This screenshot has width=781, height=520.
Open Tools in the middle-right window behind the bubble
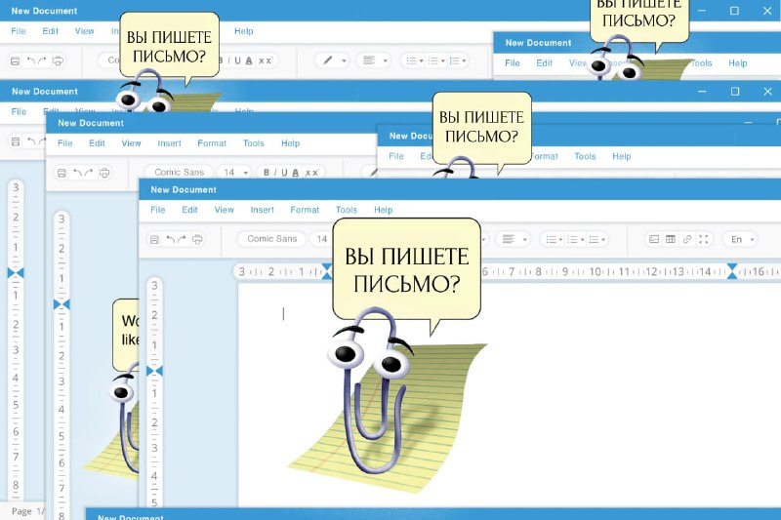(585, 156)
